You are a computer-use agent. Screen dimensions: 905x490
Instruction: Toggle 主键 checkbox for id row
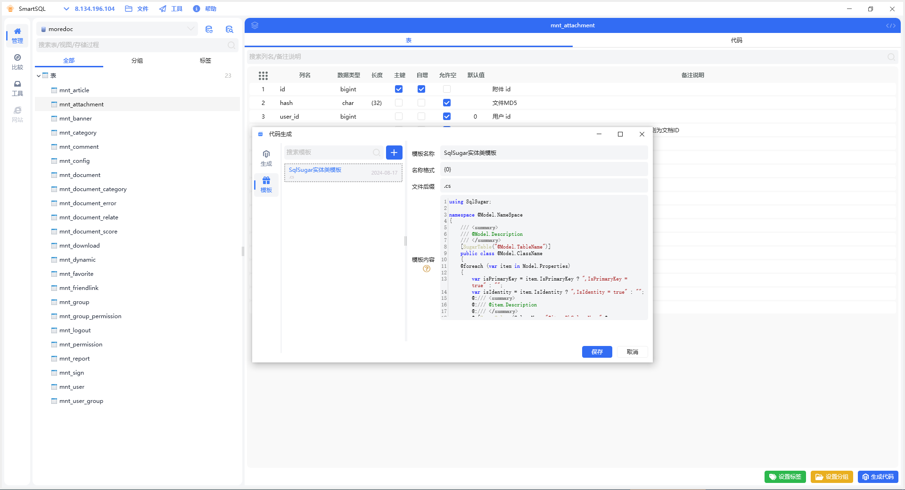coord(399,89)
